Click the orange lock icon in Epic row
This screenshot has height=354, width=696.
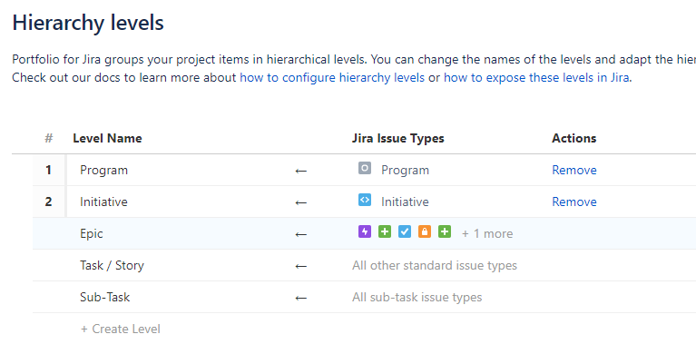click(x=425, y=231)
